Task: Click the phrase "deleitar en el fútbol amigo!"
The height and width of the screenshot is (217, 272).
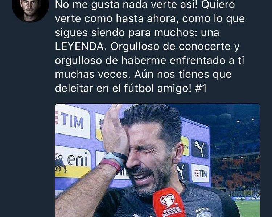Action: tap(123, 88)
